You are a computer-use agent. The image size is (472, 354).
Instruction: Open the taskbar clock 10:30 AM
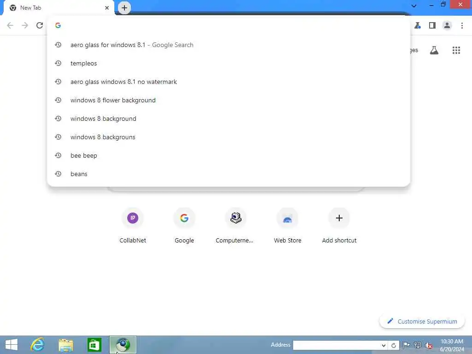[x=452, y=345]
